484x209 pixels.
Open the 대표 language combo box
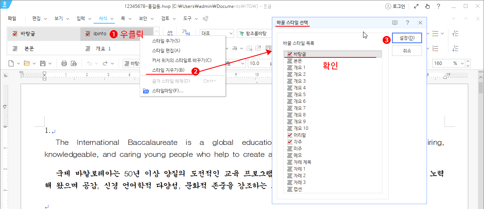[217, 33]
